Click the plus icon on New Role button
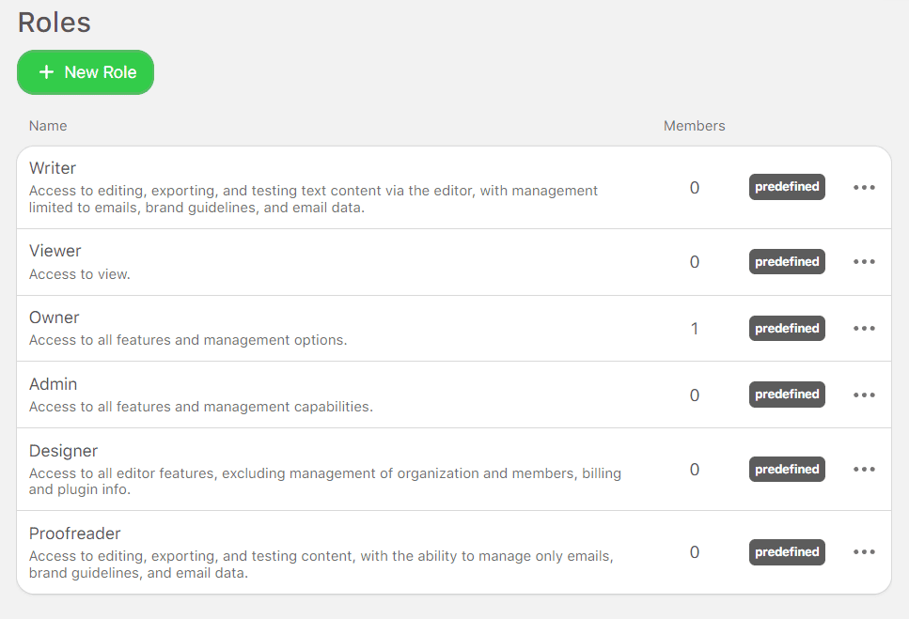Viewport: 909px width, 619px height. pos(45,72)
